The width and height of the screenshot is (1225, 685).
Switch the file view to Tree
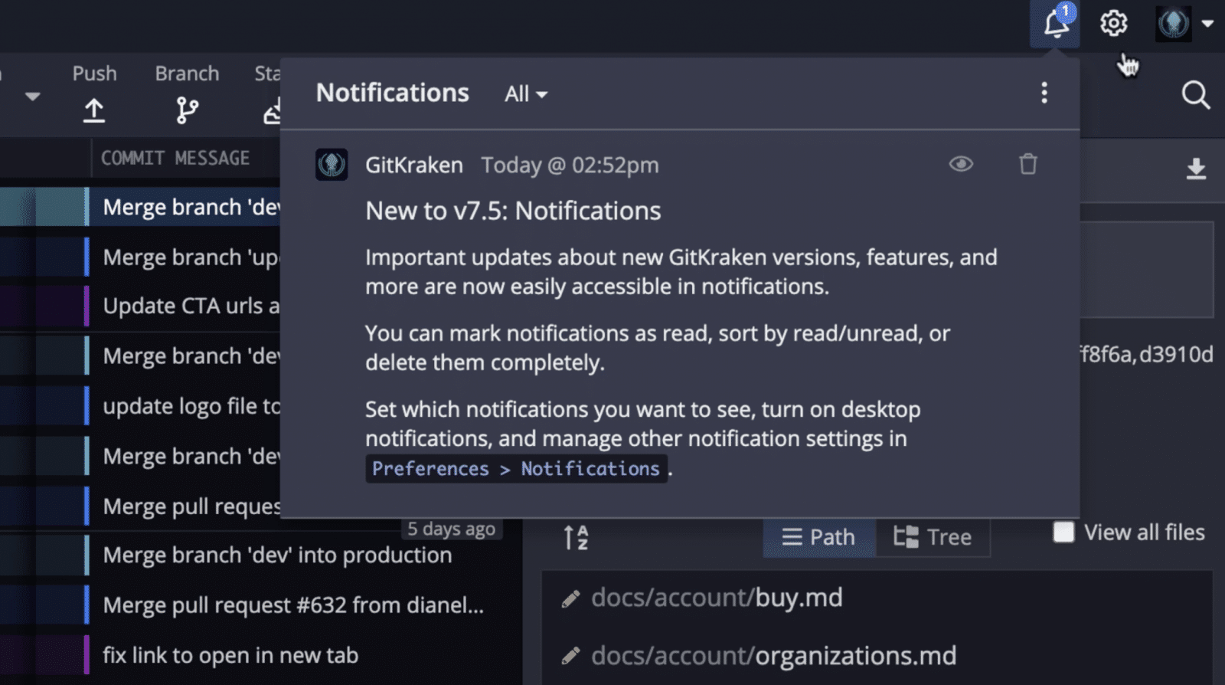(x=933, y=537)
